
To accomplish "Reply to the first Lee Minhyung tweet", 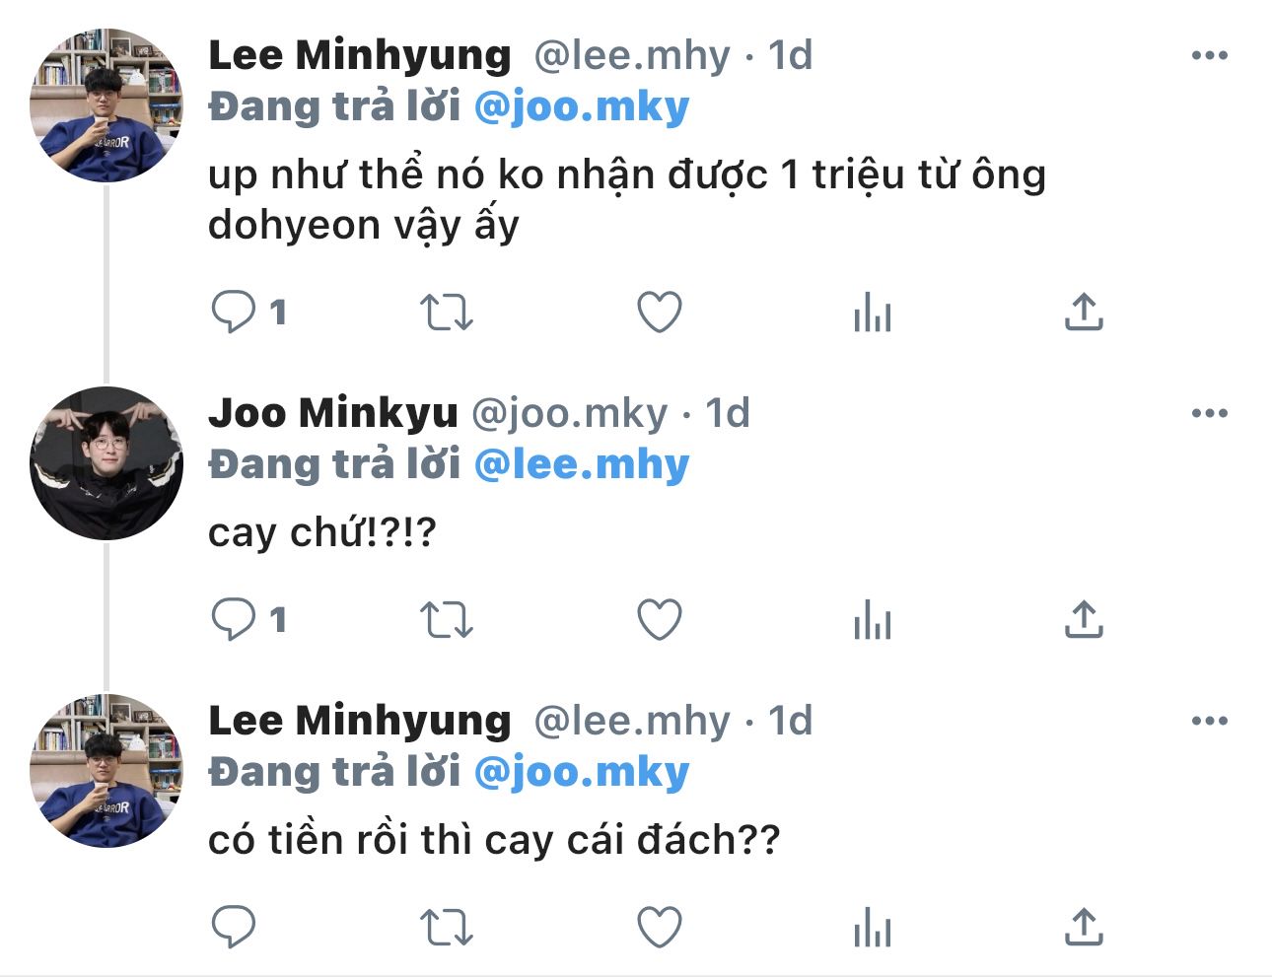I will [x=234, y=313].
